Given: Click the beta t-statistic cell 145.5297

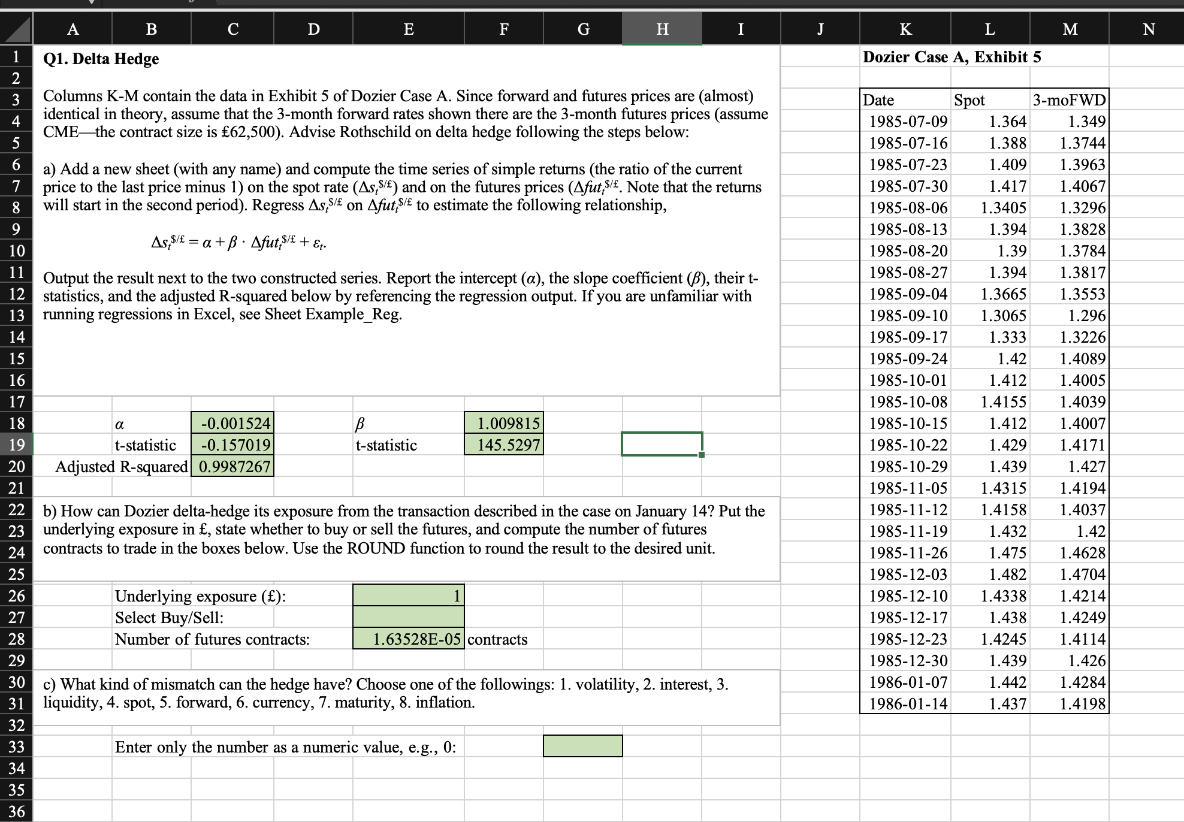Looking at the screenshot, I should click(x=504, y=445).
